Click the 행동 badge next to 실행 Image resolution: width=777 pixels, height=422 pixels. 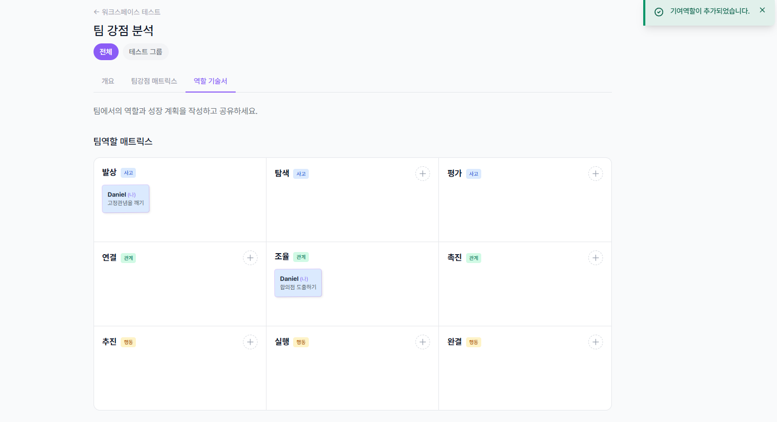click(300, 342)
